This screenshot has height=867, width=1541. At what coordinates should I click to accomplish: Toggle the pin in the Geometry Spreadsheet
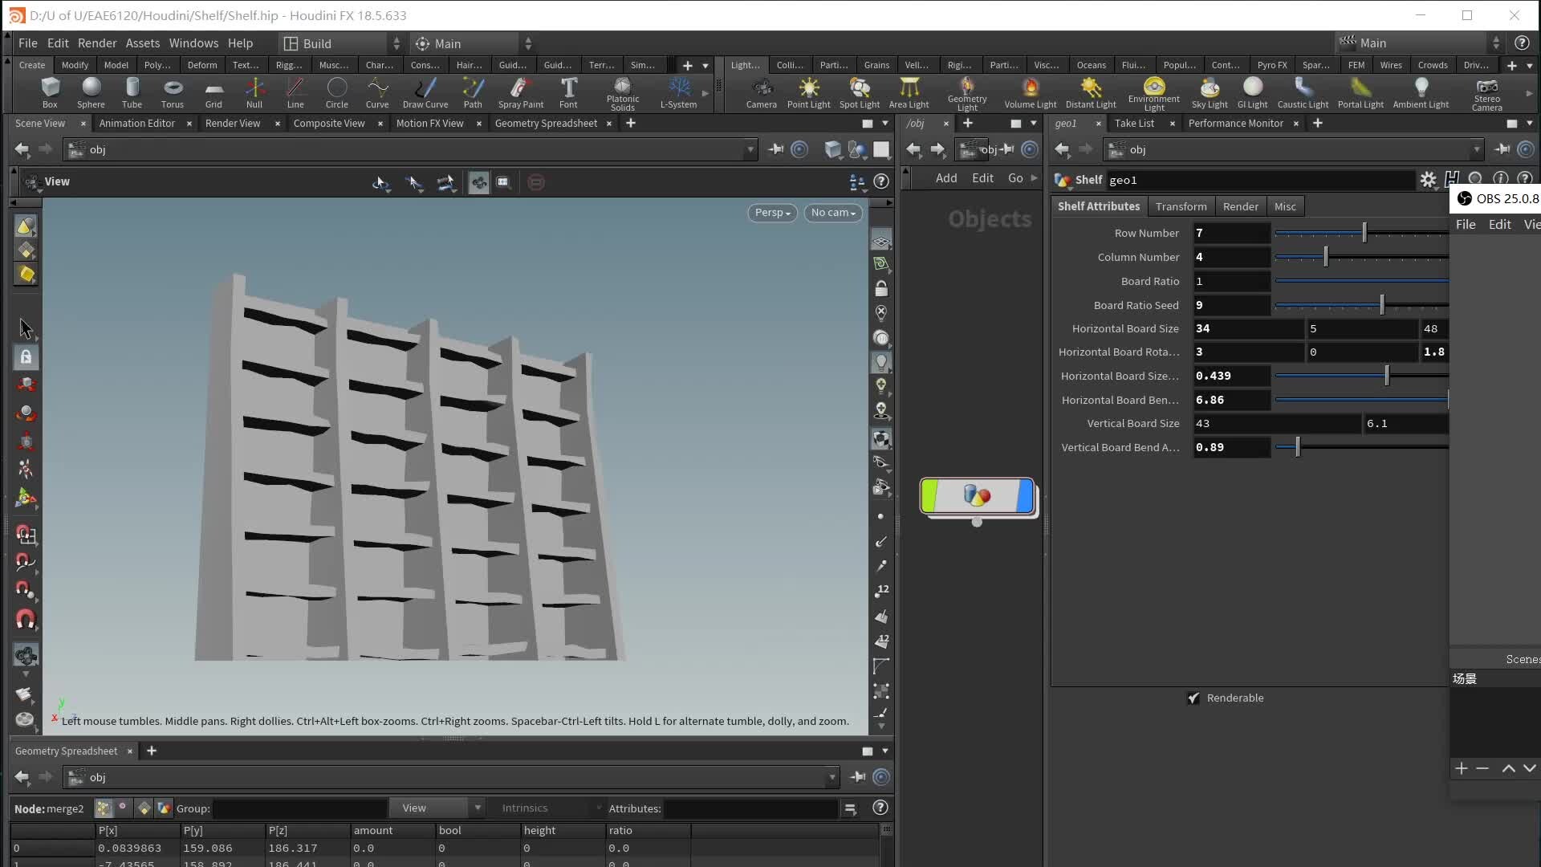(x=857, y=777)
